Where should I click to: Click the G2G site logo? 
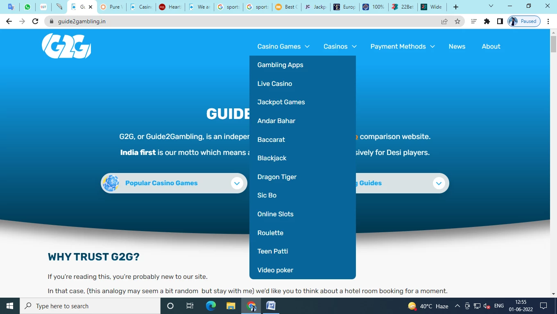click(66, 46)
